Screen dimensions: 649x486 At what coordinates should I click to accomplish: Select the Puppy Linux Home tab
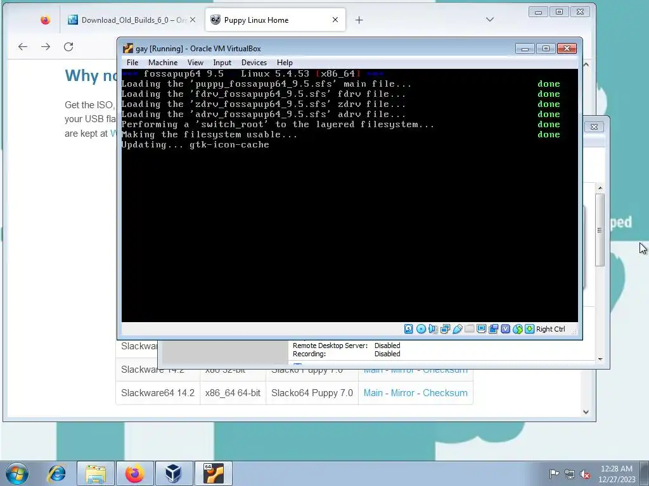point(275,20)
